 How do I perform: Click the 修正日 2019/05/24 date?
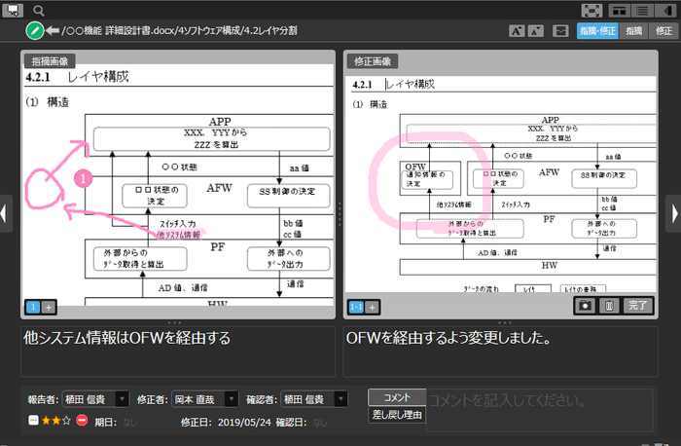pyautogui.click(x=244, y=422)
